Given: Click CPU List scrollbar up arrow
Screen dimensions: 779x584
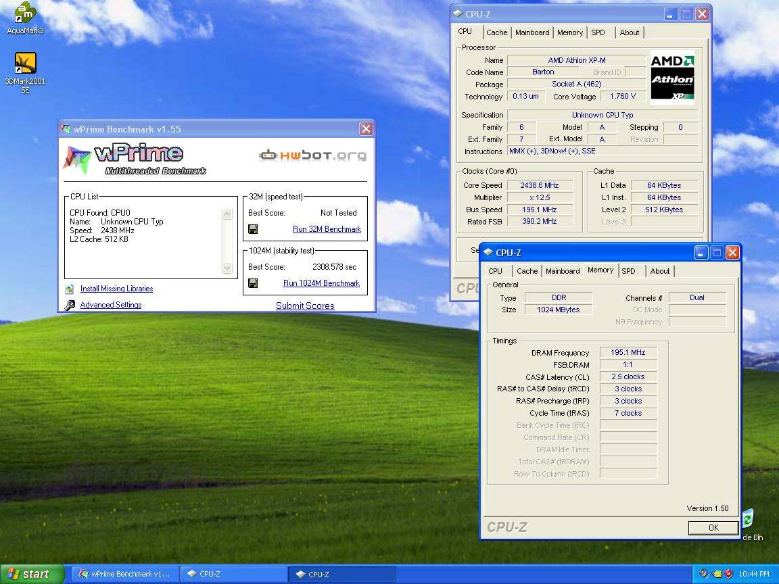Looking at the screenshot, I should [x=227, y=214].
